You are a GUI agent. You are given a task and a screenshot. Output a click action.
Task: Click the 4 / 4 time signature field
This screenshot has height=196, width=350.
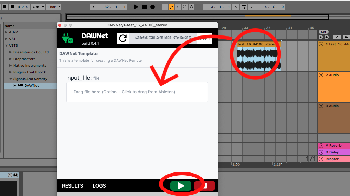(23, 7)
